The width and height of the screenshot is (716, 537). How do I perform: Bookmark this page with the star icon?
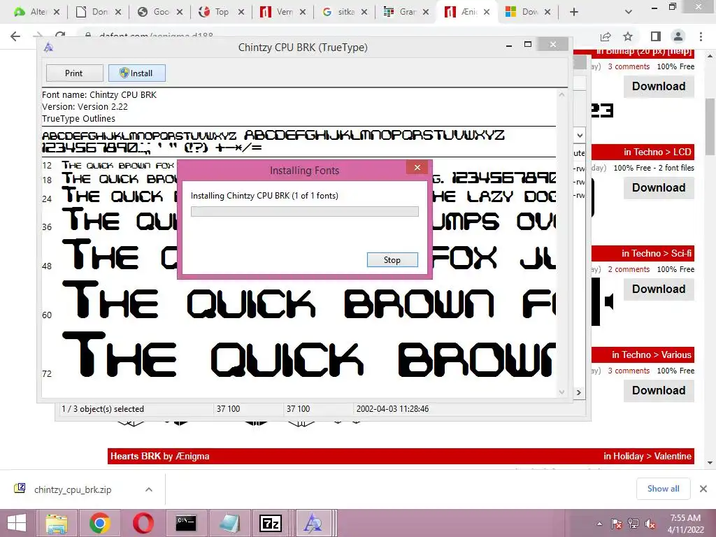pos(628,36)
